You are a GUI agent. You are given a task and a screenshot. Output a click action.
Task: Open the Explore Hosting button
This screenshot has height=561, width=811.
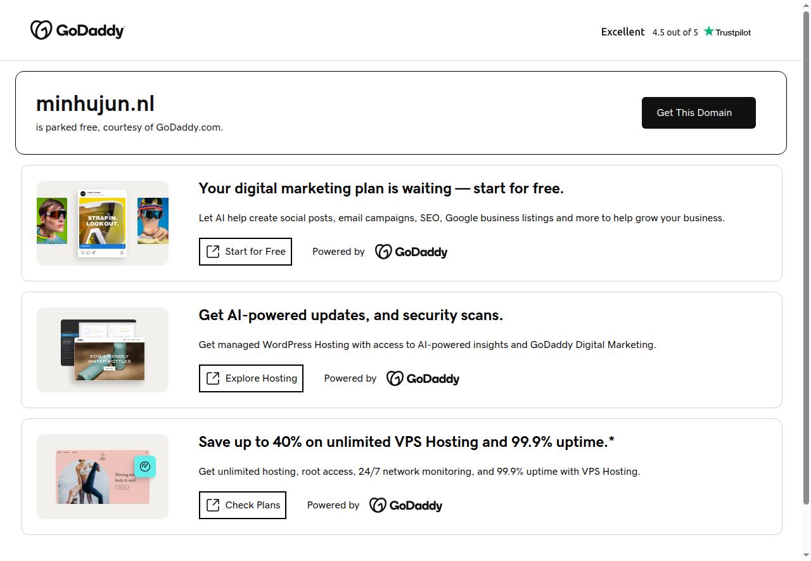tap(251, 378)
